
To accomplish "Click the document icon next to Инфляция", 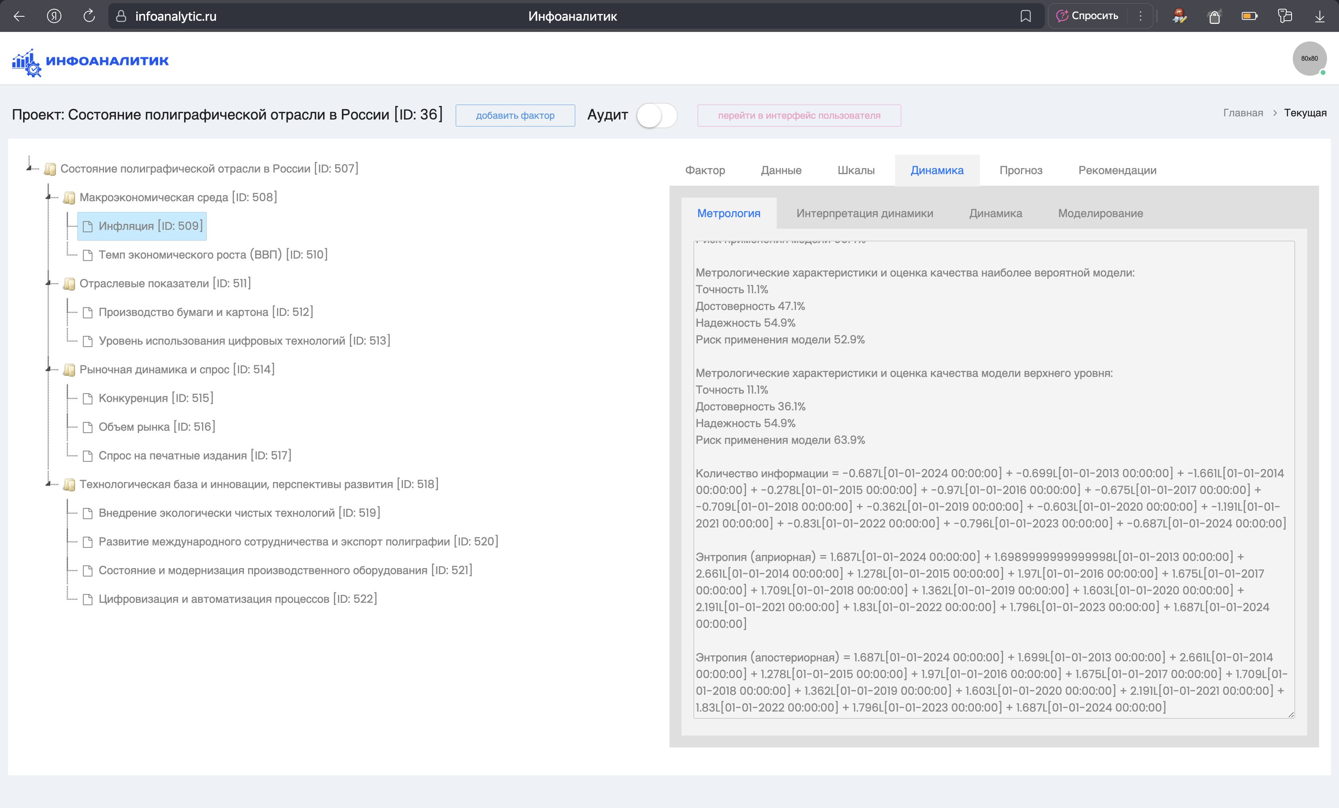I will point(88,226).
